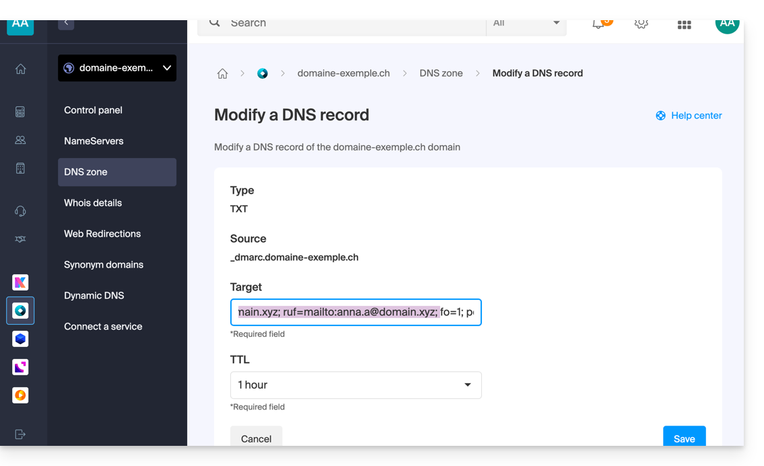This screenshot has height=466, width=764.
Task: Click the handshake partner icon in sidebar
Action: 20,239
